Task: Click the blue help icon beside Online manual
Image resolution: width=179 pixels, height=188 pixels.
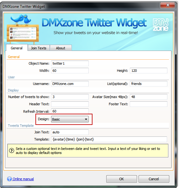Action: coord(9,179)
